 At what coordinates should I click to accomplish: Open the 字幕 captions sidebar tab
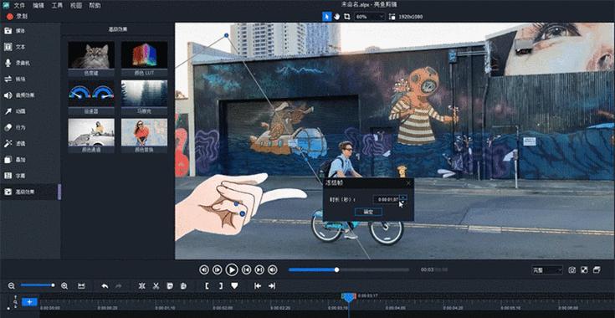click(x=30, y=176)
